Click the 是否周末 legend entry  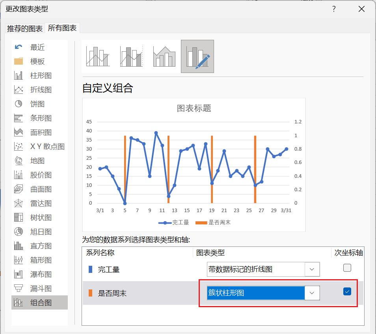click(213, 222)
